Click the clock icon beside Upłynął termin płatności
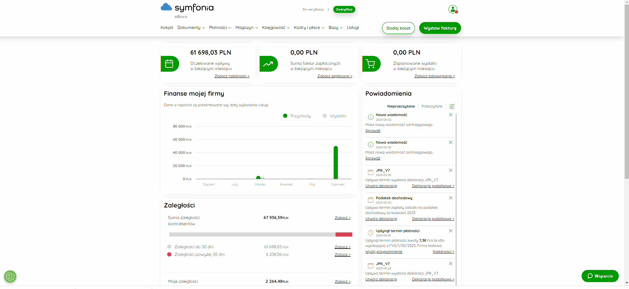 point(370,233)
